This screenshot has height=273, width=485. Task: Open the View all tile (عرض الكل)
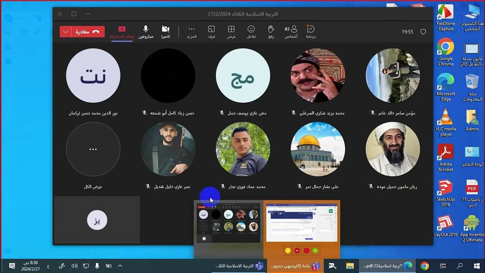[93, 149]
